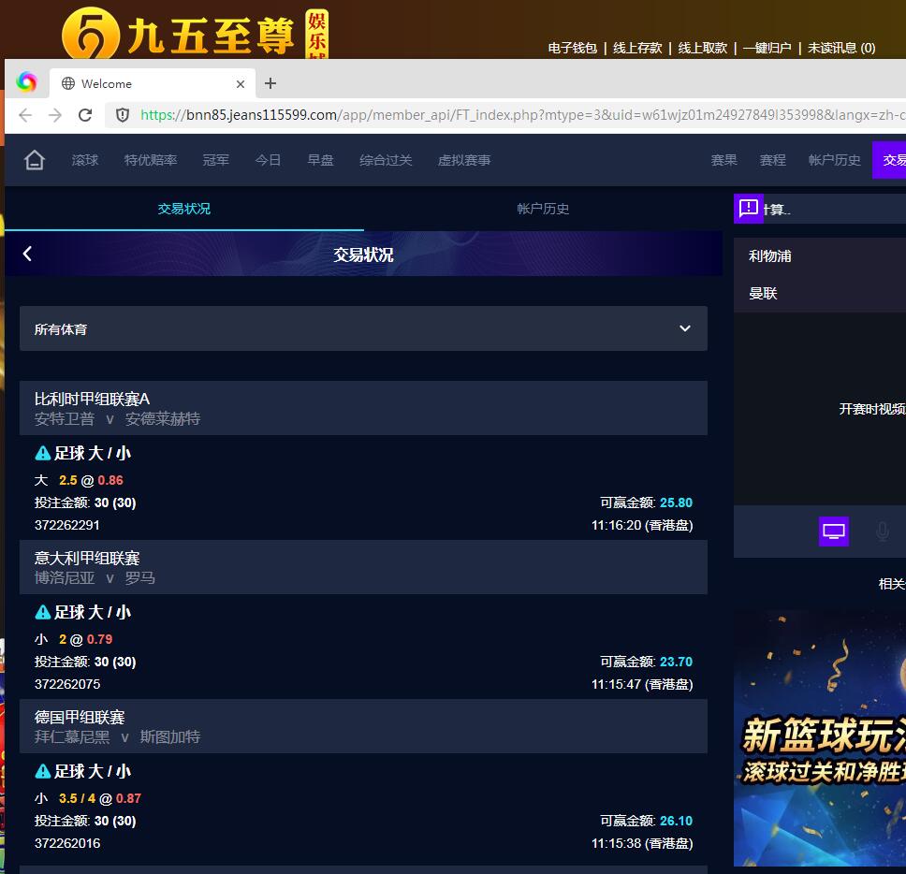The width and height of the screenshot is (906, 874).
Task: Open the 线上取款 withdrawal link
Action: click(703, 48)
